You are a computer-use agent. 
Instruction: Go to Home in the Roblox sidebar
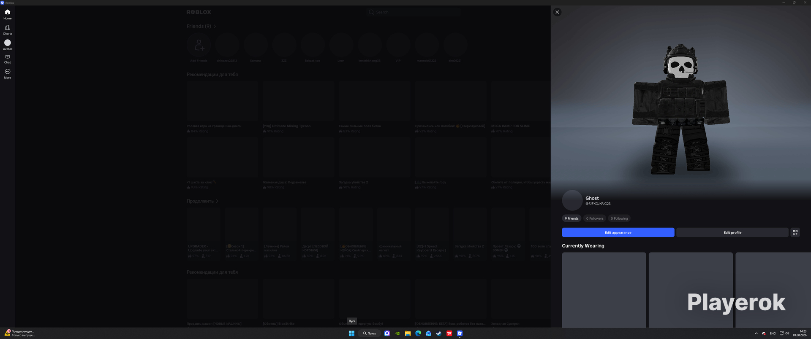click(x=8, y=14)
